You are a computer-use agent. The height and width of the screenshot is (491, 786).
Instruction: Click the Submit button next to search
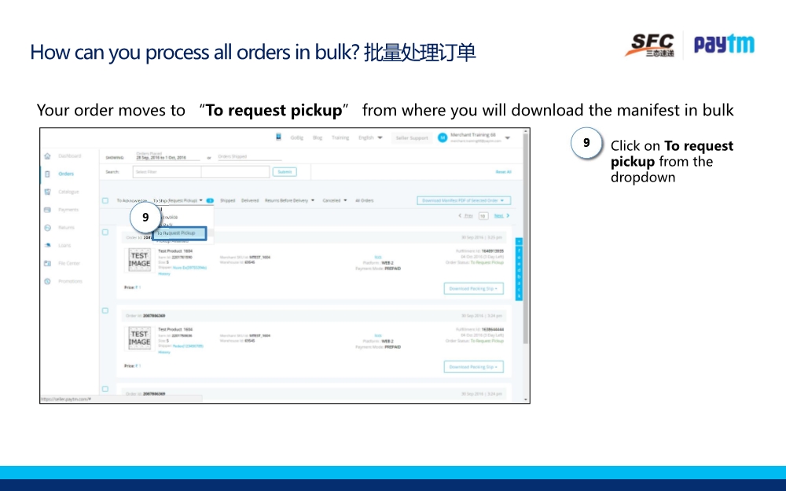[284, 171]
